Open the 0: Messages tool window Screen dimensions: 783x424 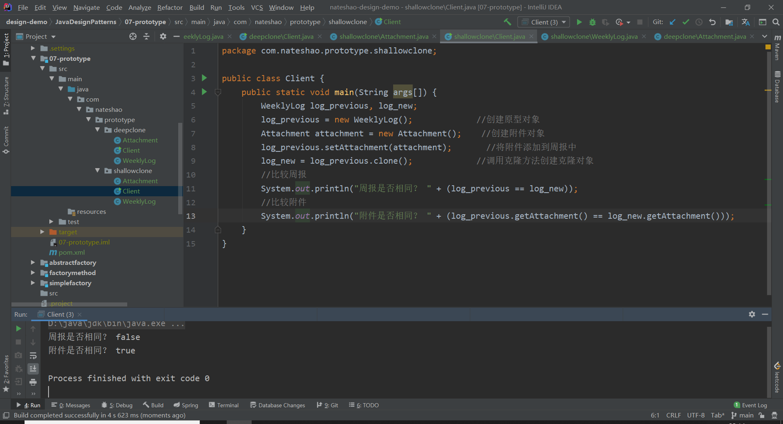[70, 405]
